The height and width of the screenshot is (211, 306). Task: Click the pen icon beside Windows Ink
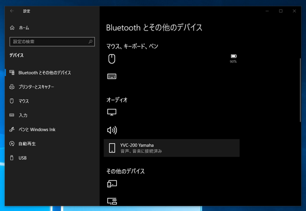click(x=12, y=129)
